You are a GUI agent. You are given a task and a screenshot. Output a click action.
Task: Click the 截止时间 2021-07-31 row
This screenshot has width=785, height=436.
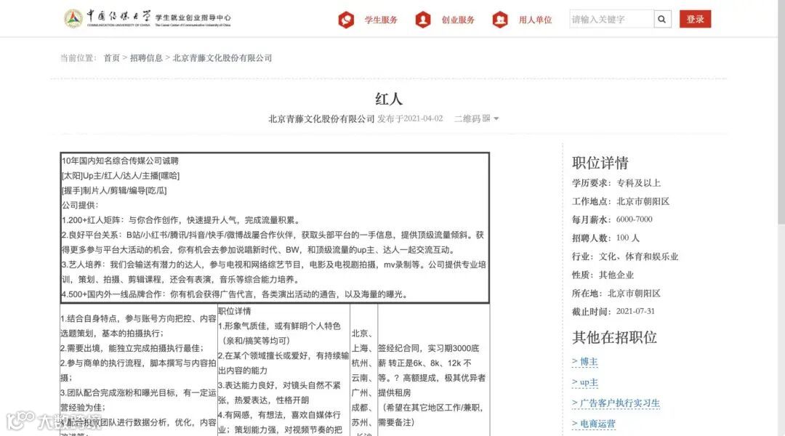tap(613, 311)
